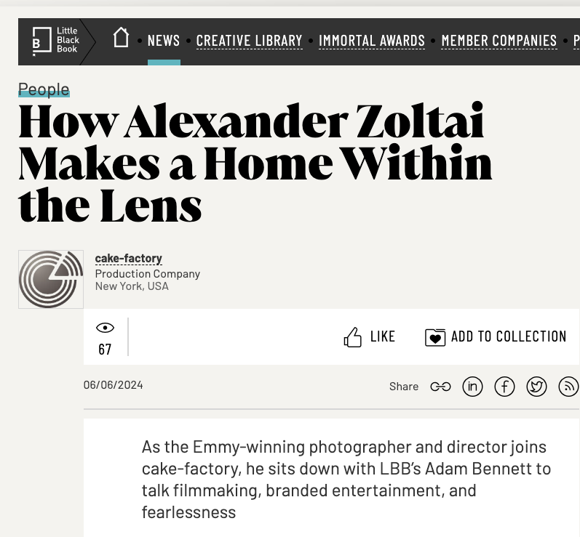This screenshot has width=580, height=537.
Task: Open the Member Companies section
Action: click(x=499, y=41)
